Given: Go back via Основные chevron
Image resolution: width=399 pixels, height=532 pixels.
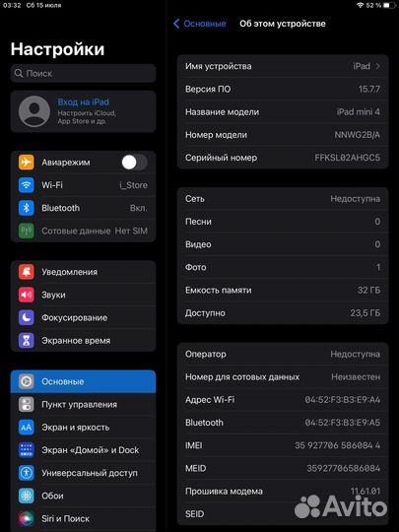Looking at the screenshot, I should click(x=176, y=24).
